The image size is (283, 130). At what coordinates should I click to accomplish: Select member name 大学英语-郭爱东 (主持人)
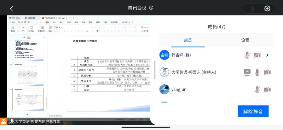[194, 72]
